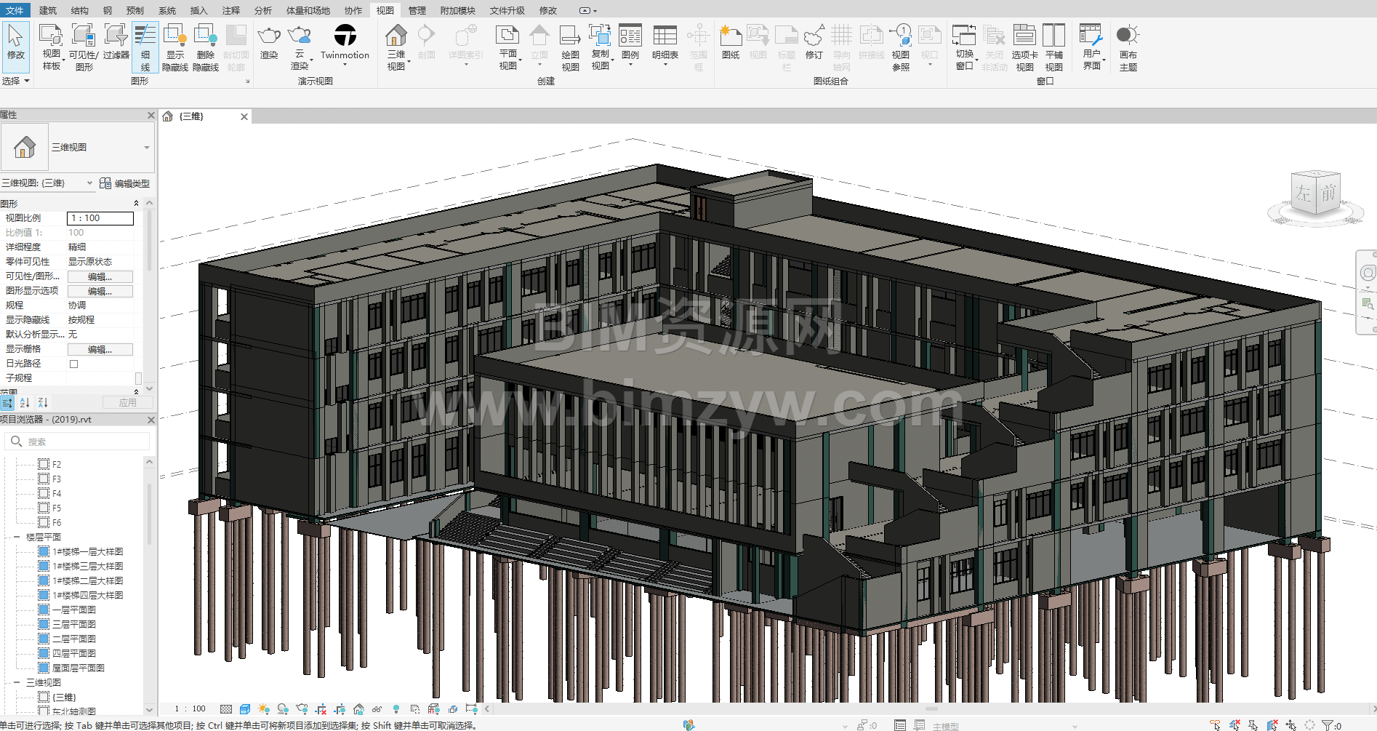Open the 图例 legend tool
The width and height of the screenshot is (1377, 731).
point(630,36)
